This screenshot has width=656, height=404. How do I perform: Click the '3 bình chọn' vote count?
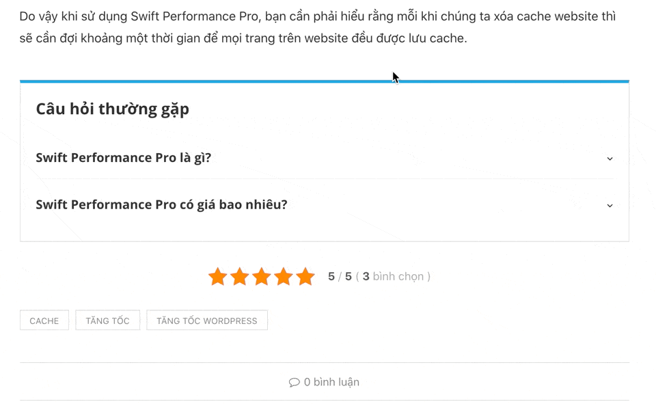[395, 277]
